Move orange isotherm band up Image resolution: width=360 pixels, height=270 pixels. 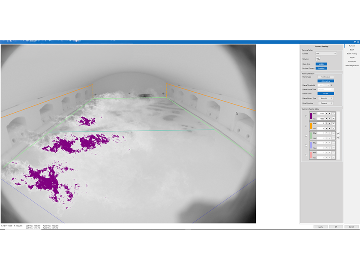333,124
